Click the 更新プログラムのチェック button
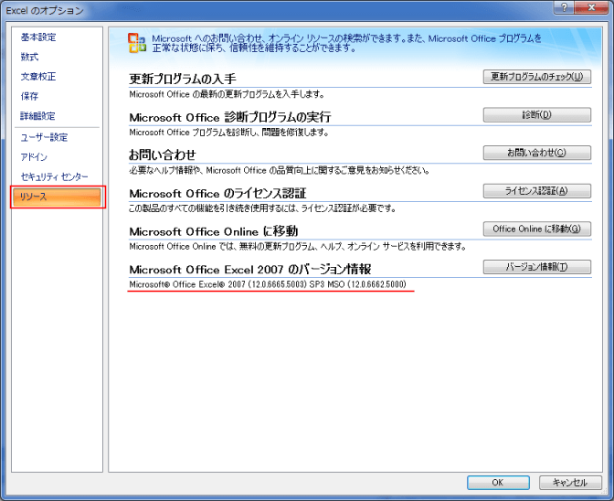 point(537,77)
